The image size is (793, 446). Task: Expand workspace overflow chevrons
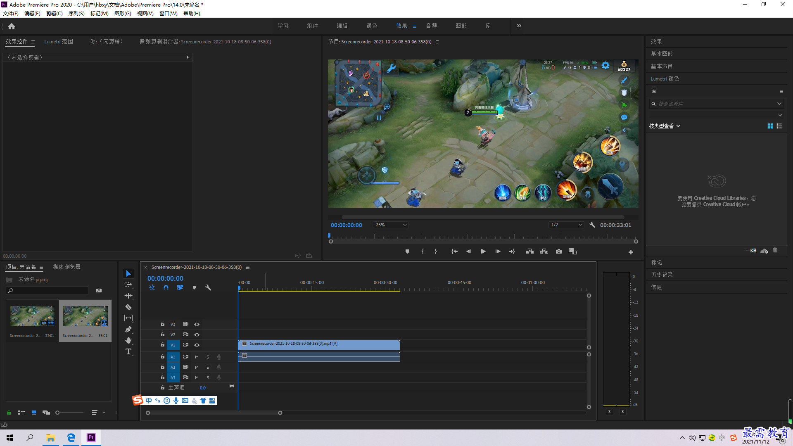pos(519,26)
